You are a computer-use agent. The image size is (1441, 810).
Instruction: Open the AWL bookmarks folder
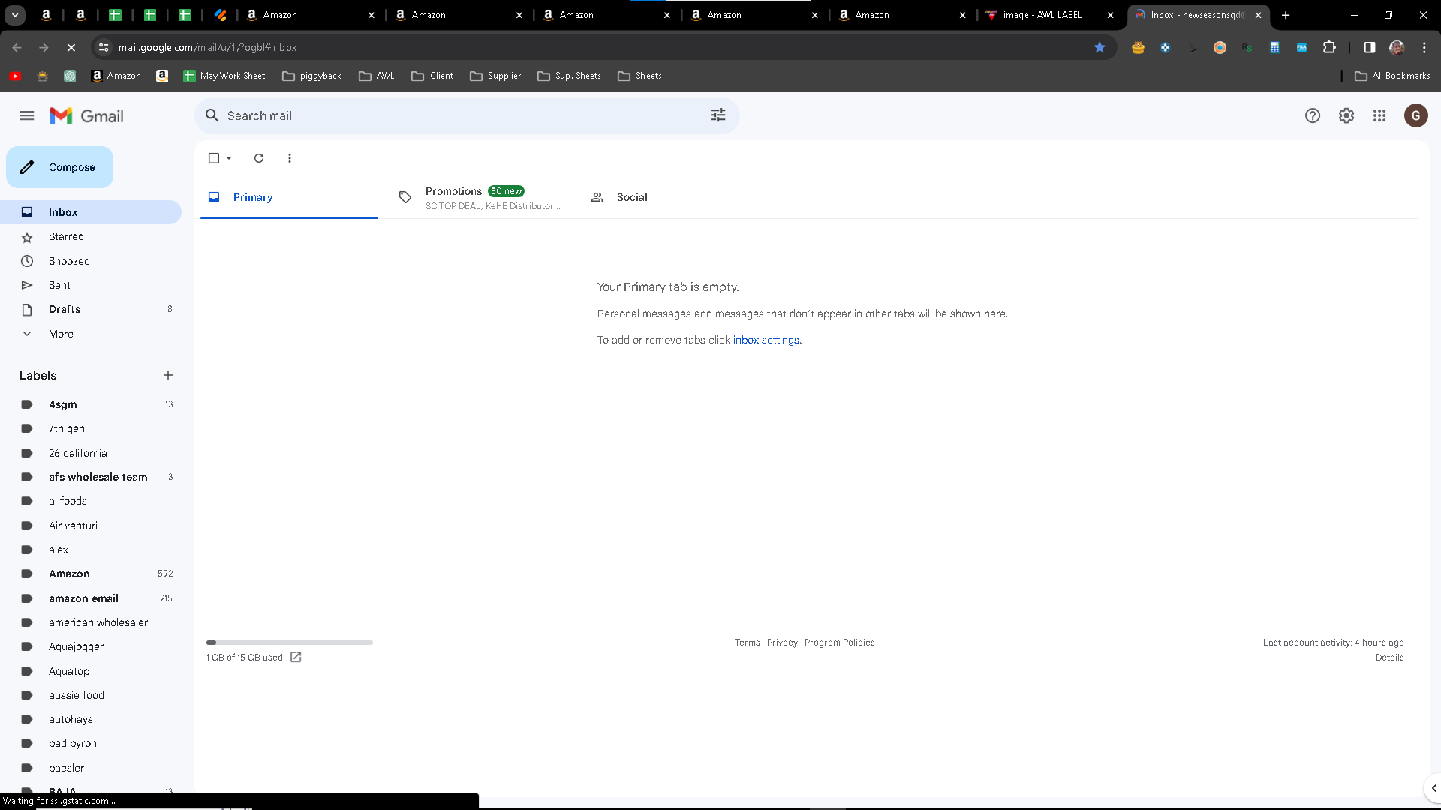coord(377,76)
